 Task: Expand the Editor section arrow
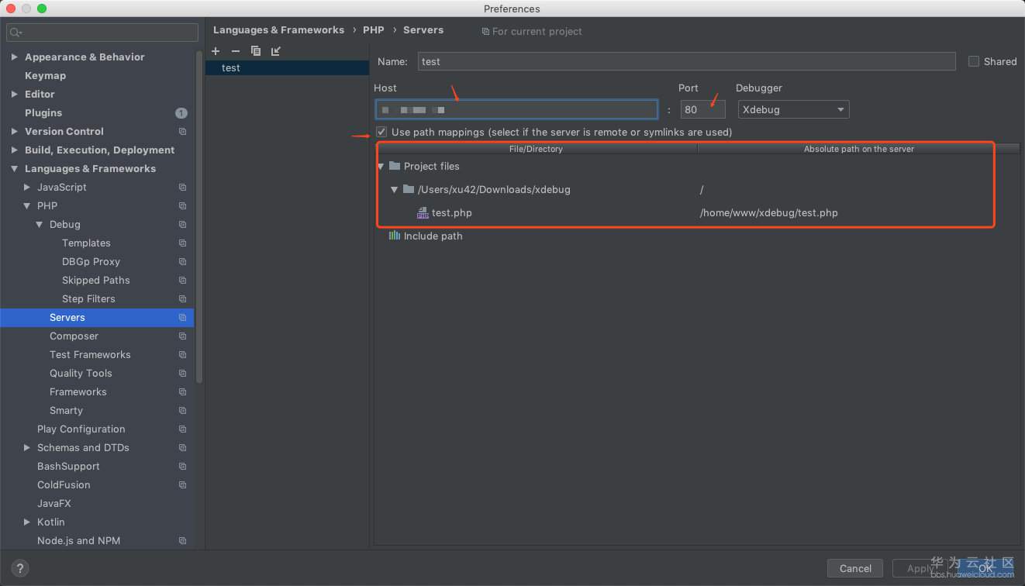pyautogui.click(x=15, y=95)
